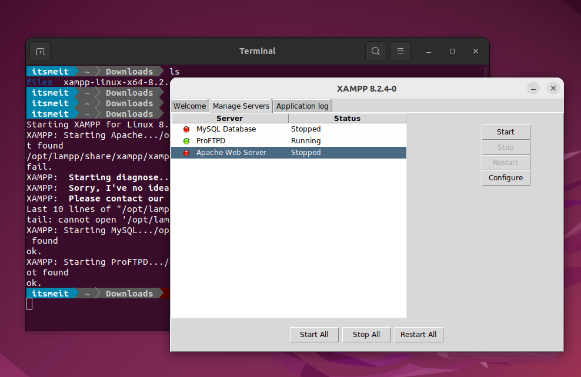Click the red status icon beside MySQL Database

186,129
